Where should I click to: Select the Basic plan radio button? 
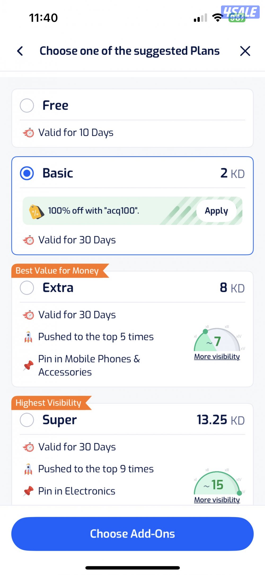(27, 173)
